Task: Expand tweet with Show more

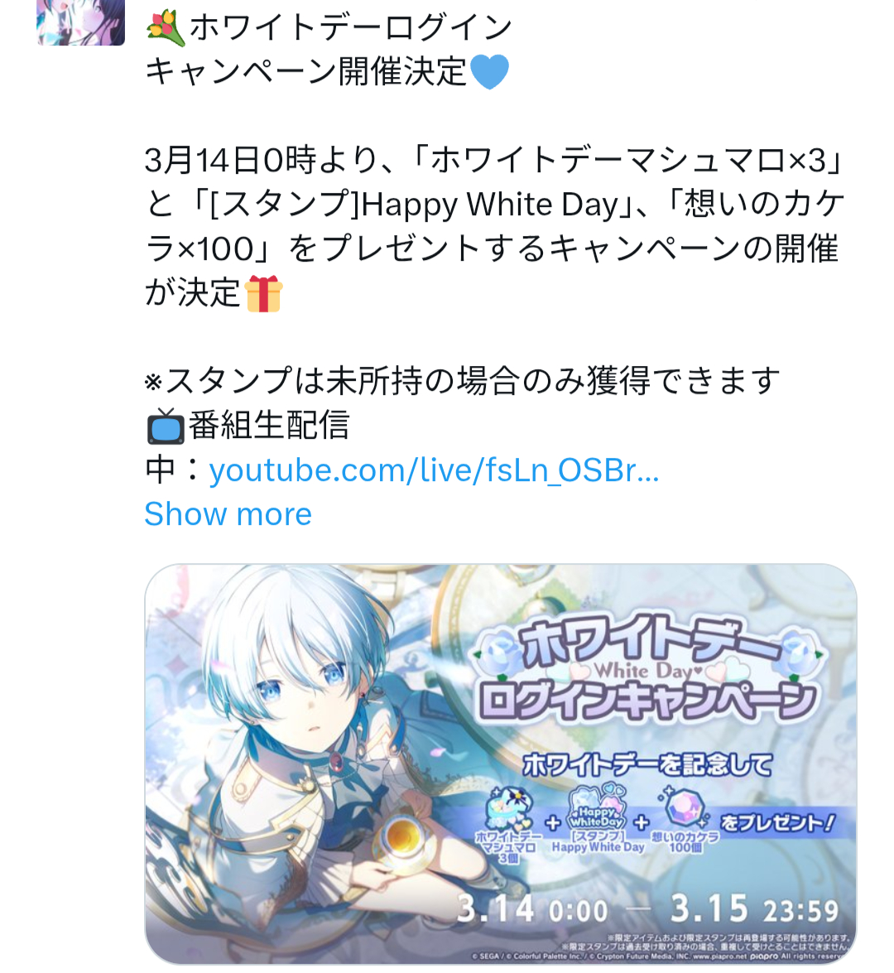Action: 228,513
